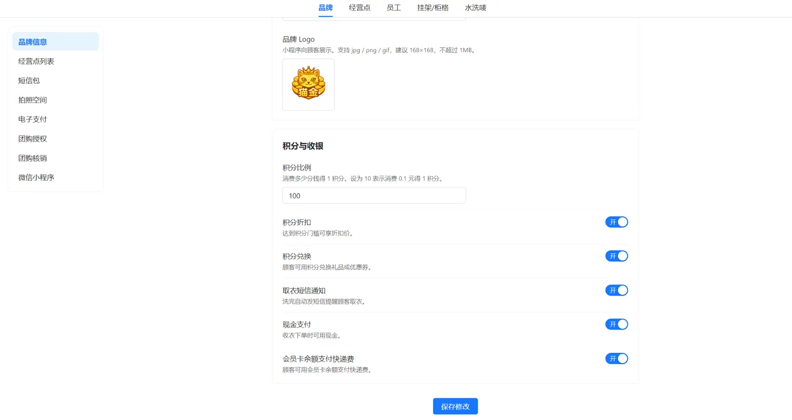Click the hint 顾客可用会员卡余额支付快递费
This screenshot has width=792, height=420.
coord(328,370)
